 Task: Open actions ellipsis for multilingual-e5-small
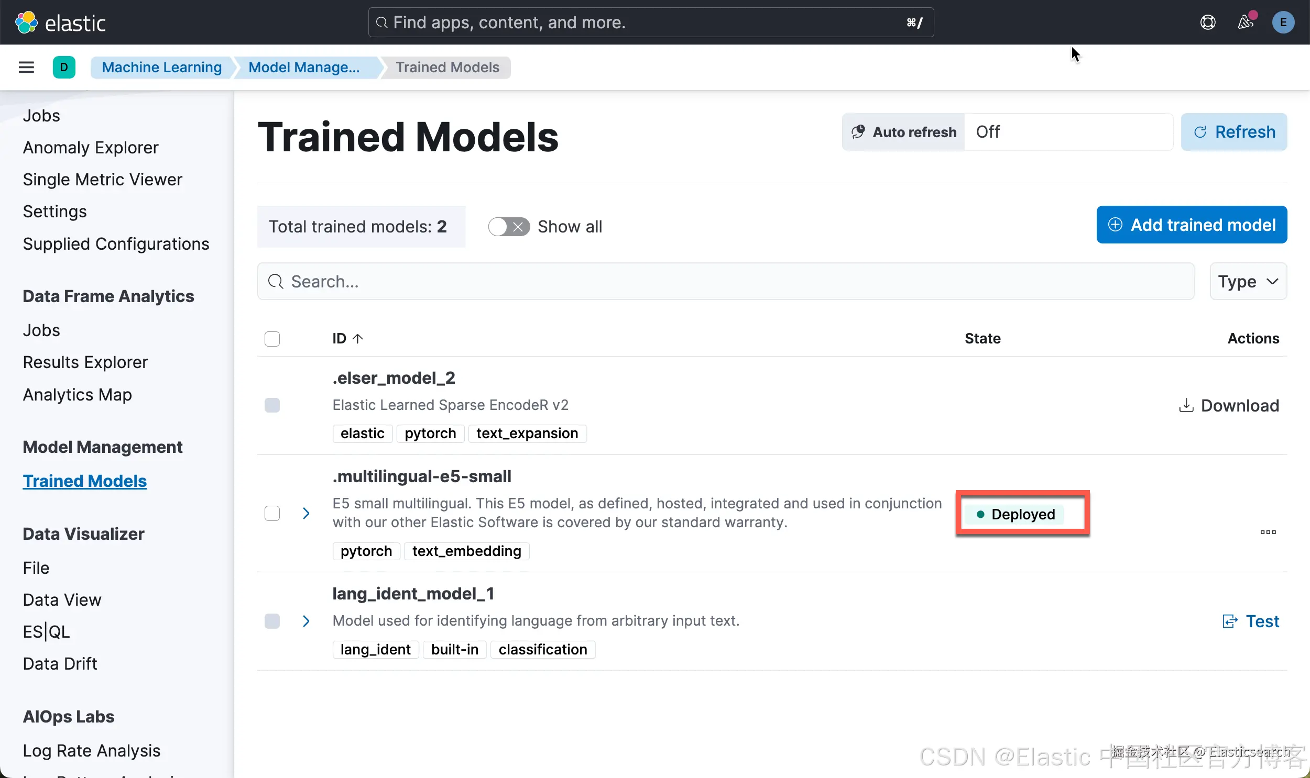click(1268, 532)
